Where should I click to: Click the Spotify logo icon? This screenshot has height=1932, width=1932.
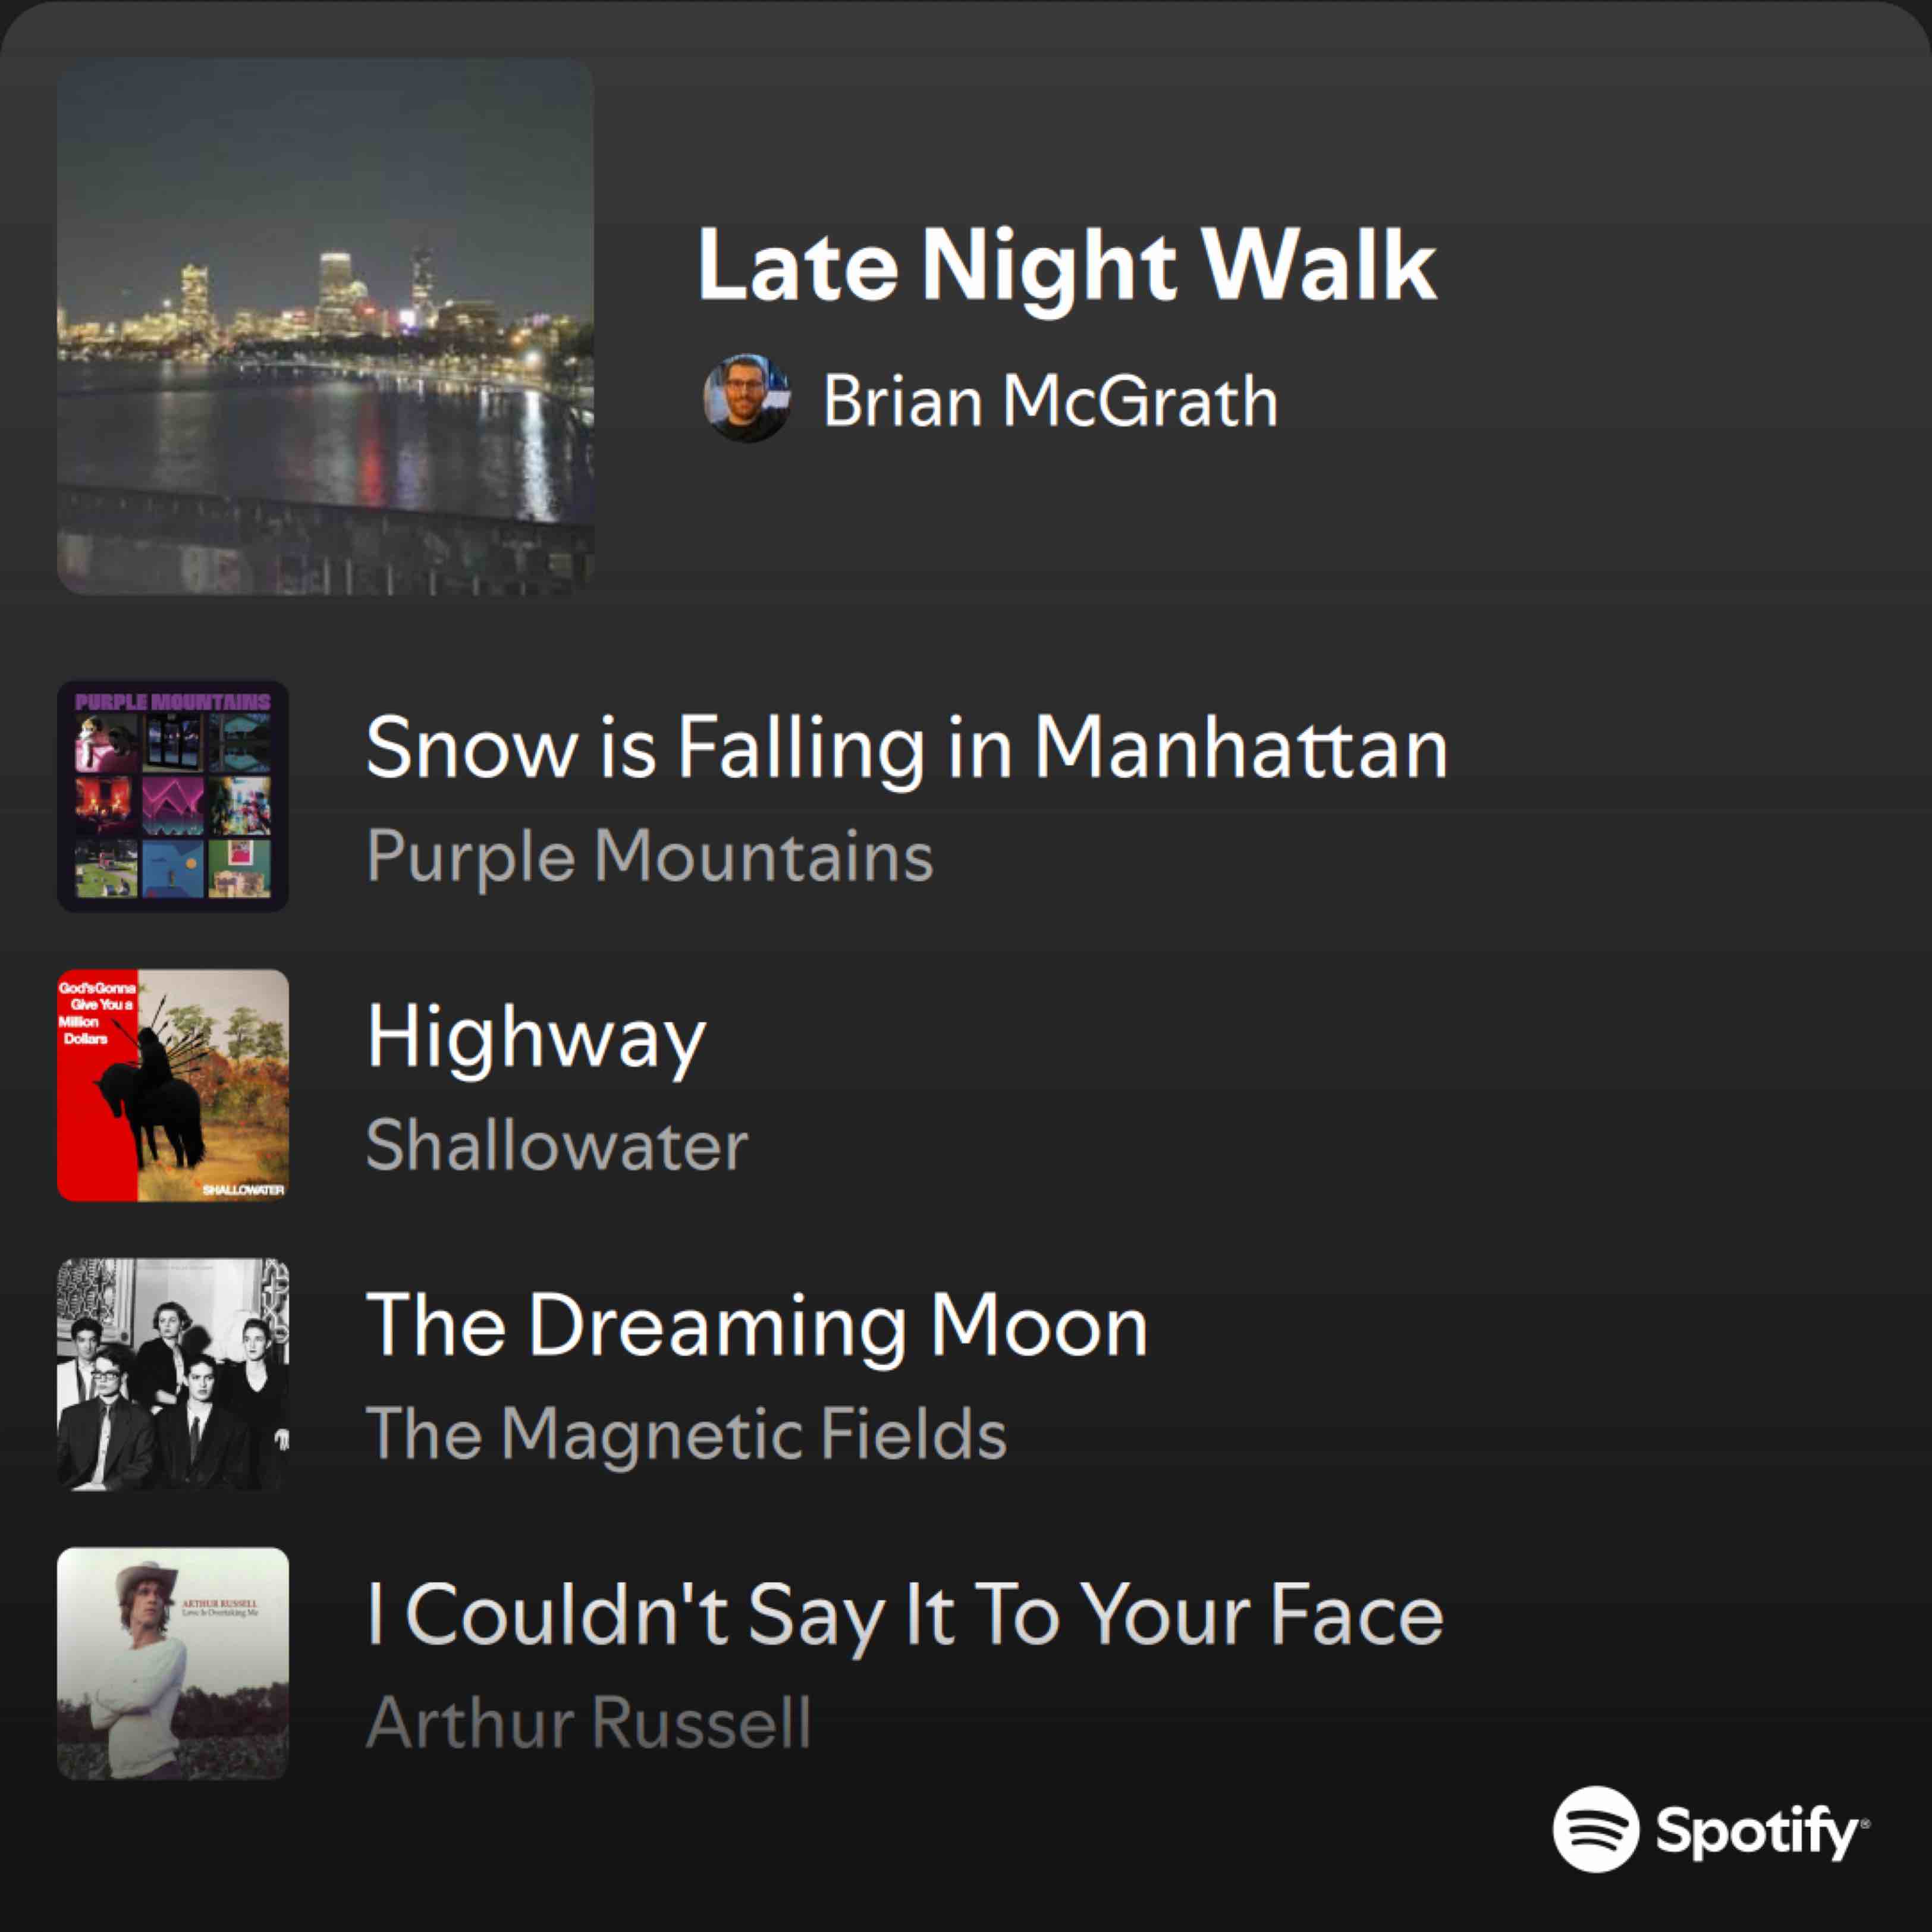[x=1596, y=1829]
